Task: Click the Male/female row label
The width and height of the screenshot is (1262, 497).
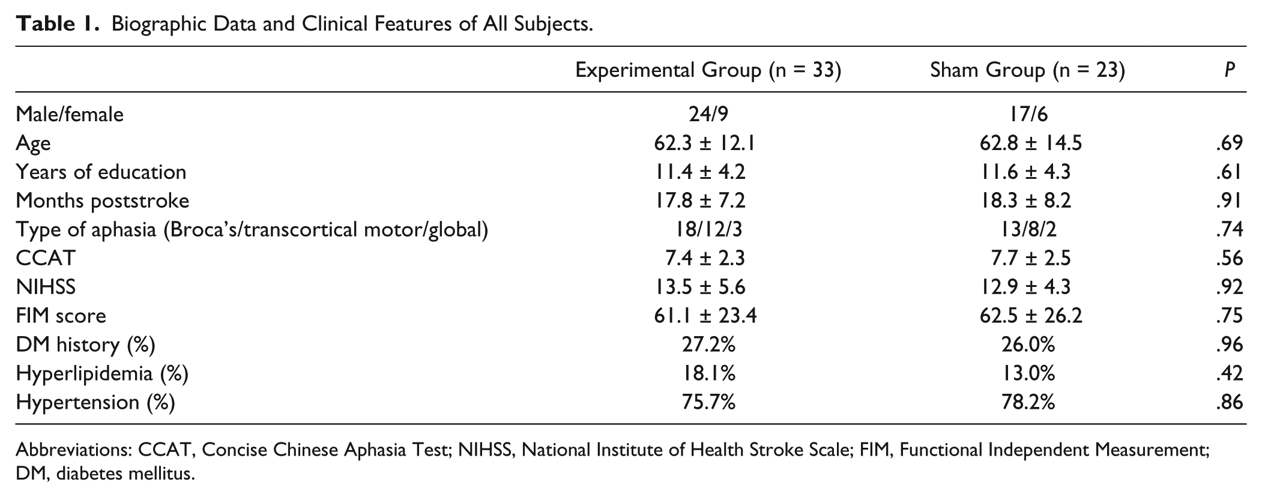Action: 70,114
